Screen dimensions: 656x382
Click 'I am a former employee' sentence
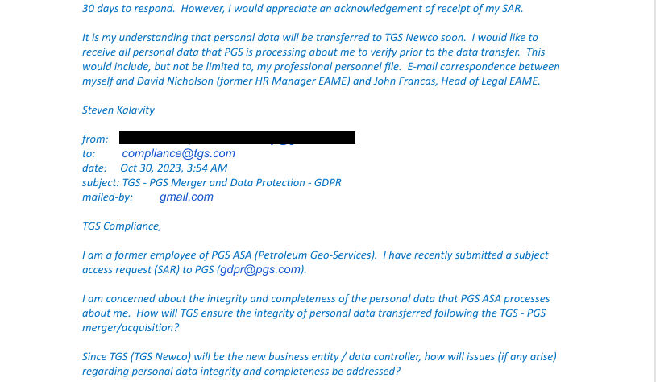pyautogui.click(x=229, y=255)
